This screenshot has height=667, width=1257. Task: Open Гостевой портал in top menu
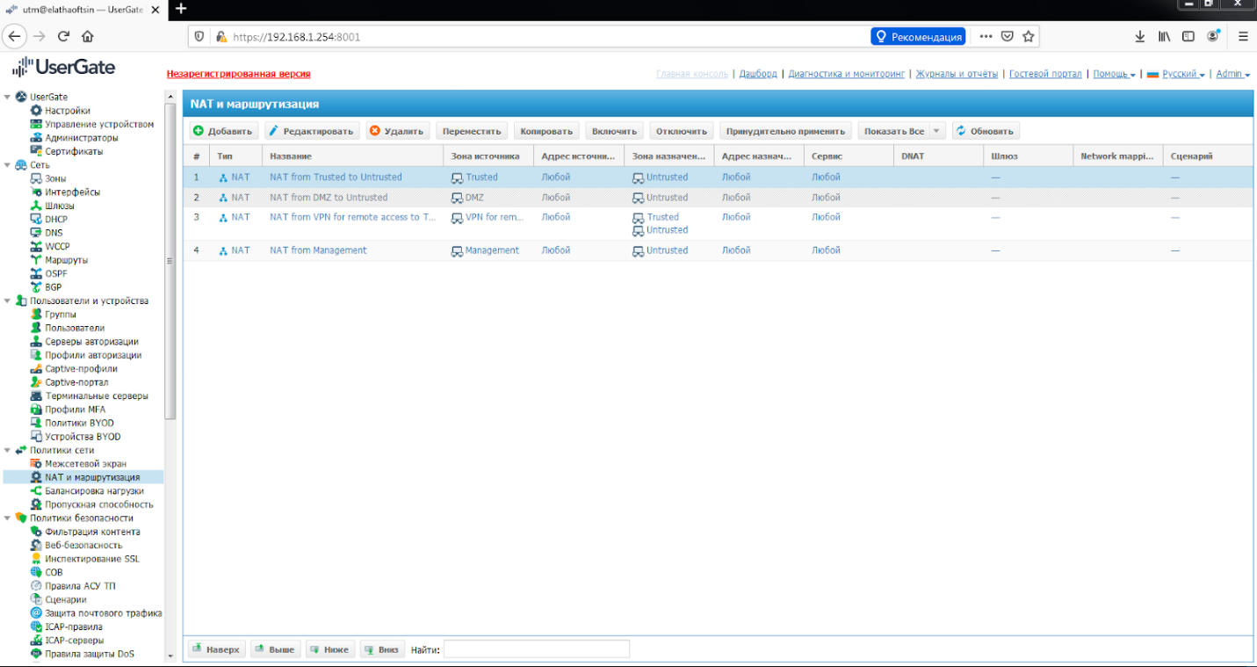(1045, 74)
